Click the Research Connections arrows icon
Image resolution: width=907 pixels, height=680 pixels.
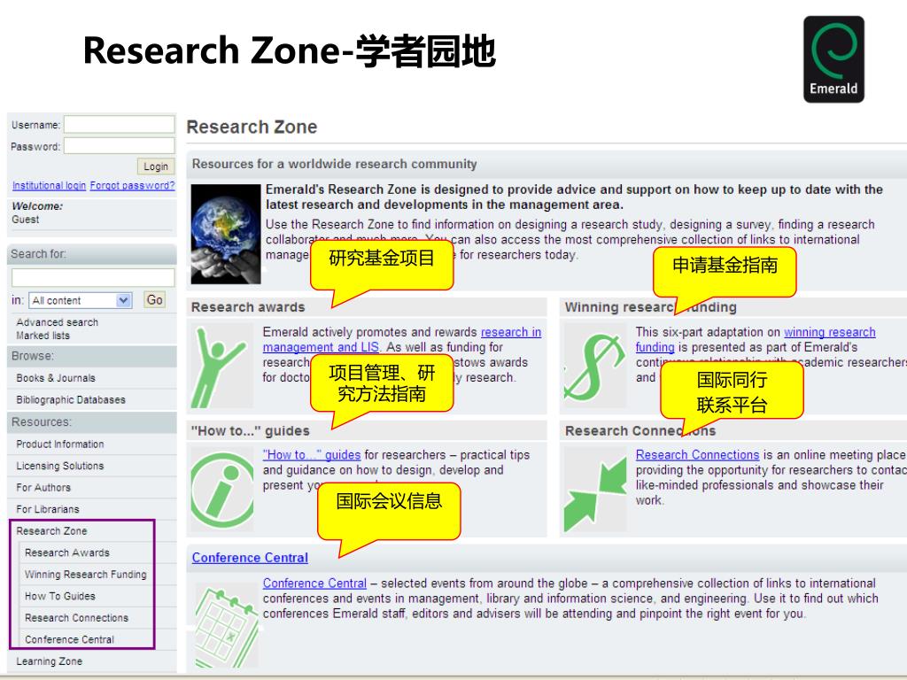(594, 489)
